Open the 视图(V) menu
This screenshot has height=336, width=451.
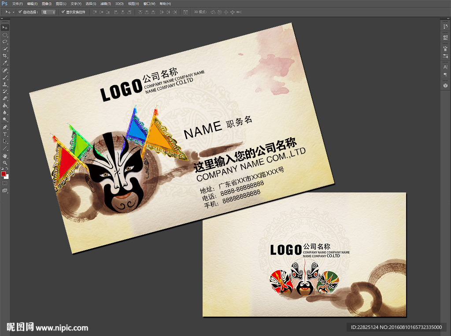tap(133, 4)
